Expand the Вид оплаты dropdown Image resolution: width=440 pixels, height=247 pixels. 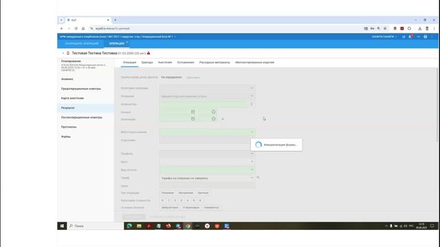click(252, 169)
